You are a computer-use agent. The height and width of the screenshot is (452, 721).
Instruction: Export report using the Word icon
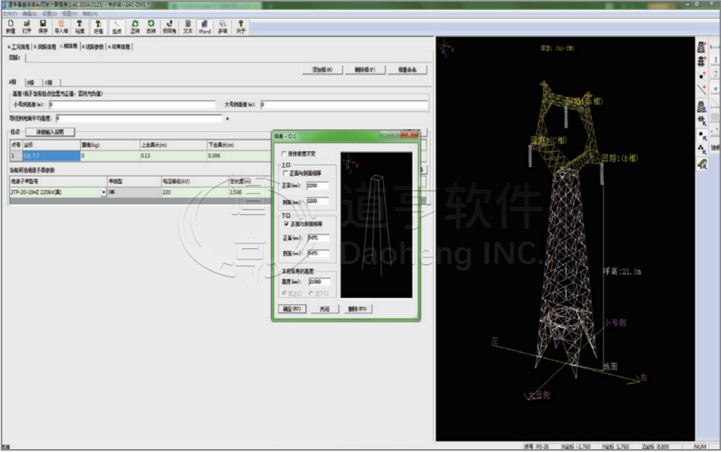(x=205, y=27)
